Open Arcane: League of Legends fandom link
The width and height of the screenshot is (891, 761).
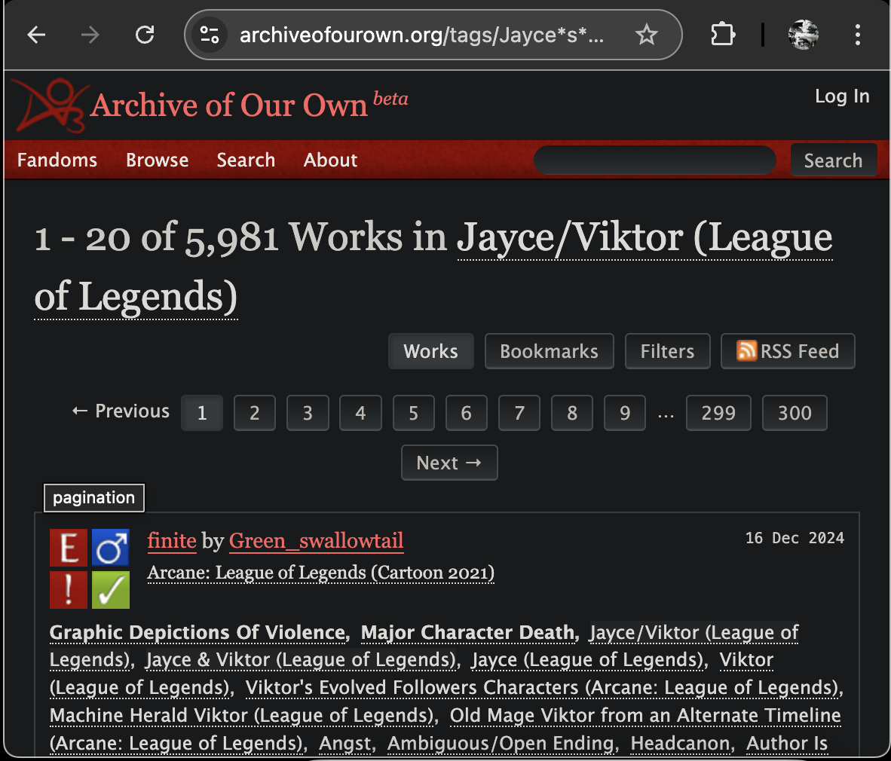[320, 573]
